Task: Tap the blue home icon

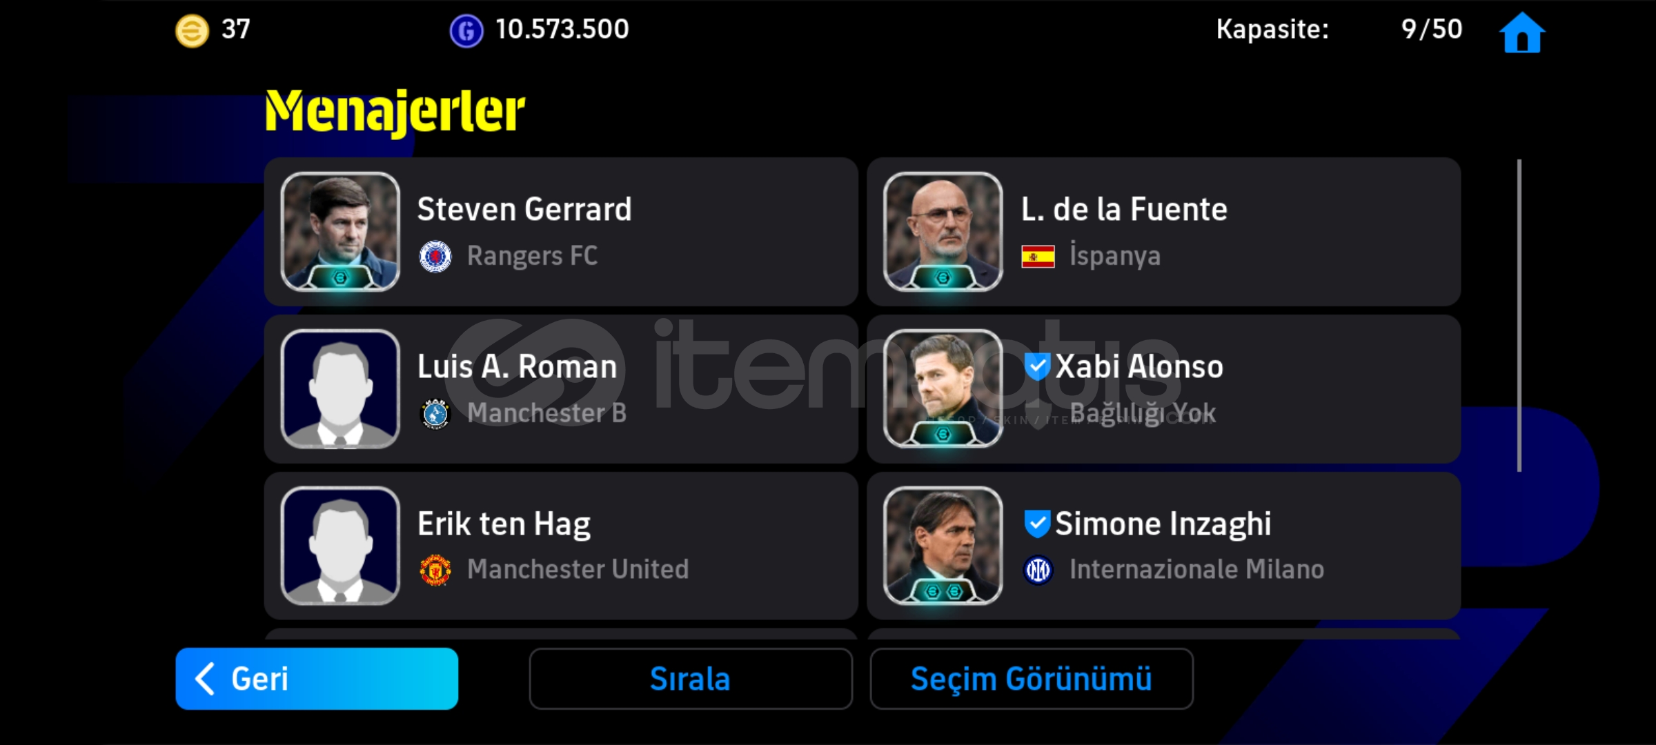Action: [x=1522, y=32]
